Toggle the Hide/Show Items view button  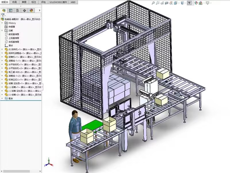189,3
